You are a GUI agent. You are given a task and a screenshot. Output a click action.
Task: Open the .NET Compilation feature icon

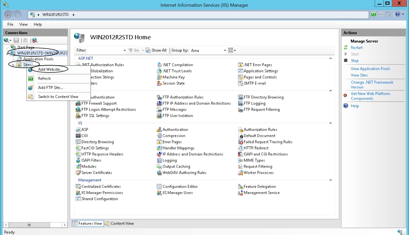coord(159,65)
